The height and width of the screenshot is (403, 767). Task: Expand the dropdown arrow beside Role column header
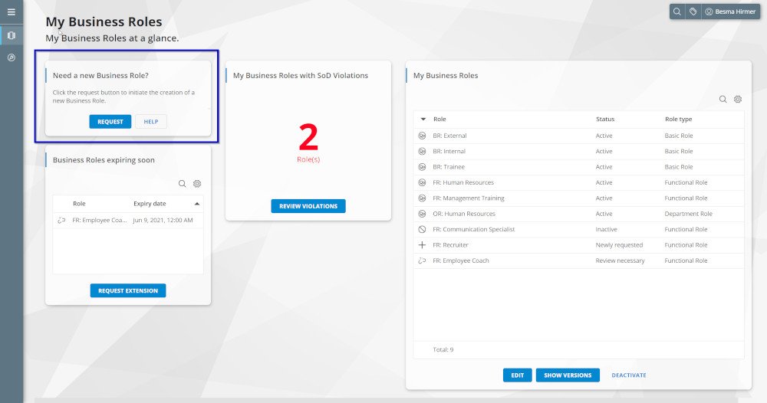pos(423,120)
